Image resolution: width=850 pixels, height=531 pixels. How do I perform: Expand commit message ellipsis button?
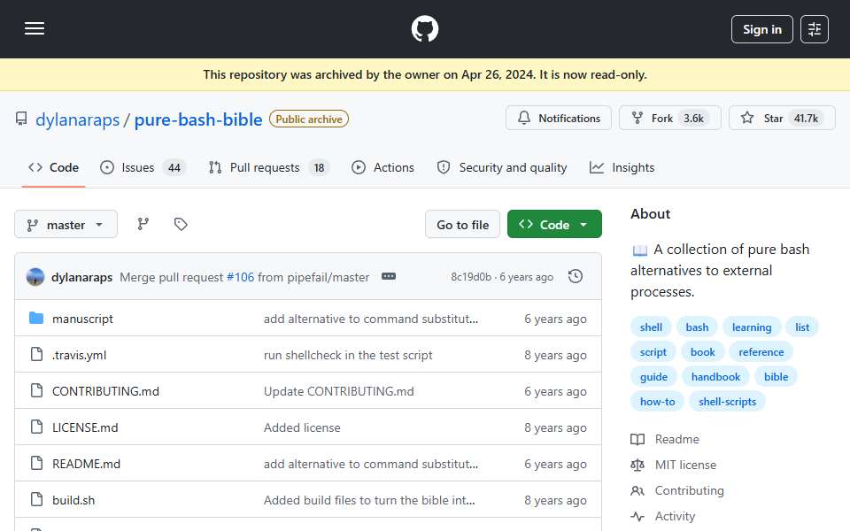click(389, 276)
